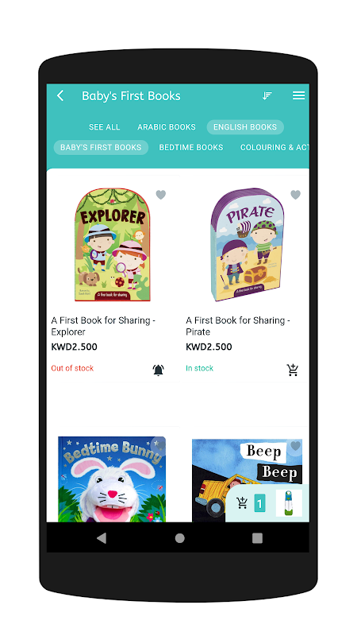This screenshot has width=357, height=636.
Task: Open the sort order icon
Action: pos(267,95)
